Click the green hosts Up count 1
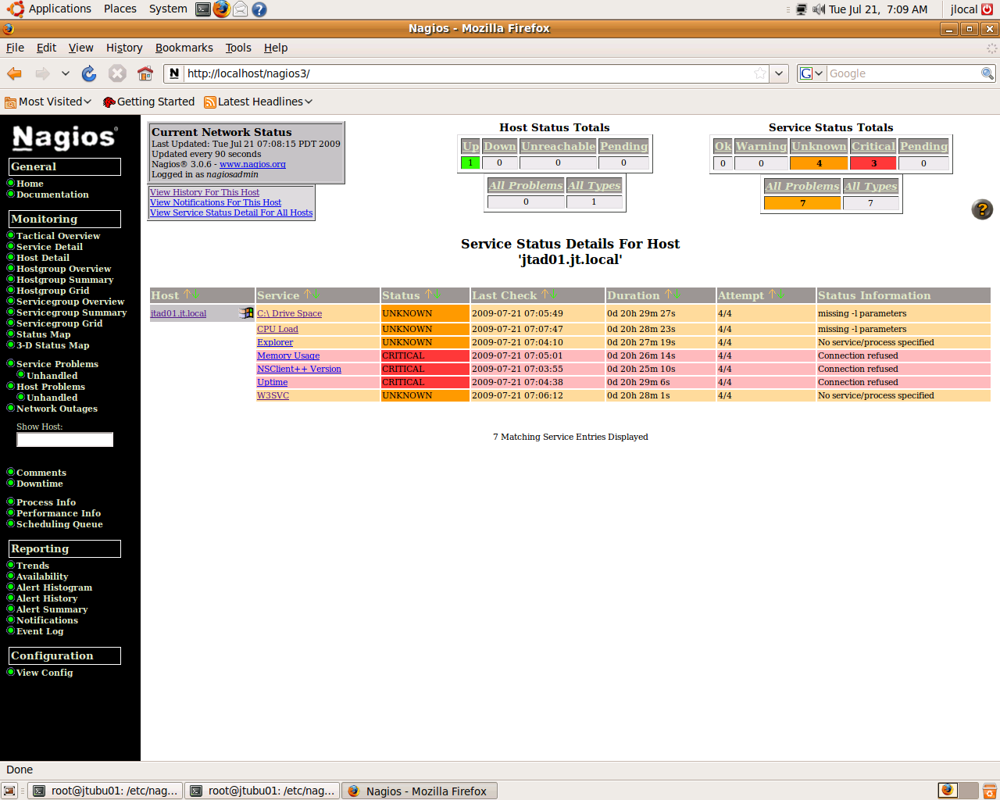Viewport: 1000px width, 800px height. [x=470, y=163]
